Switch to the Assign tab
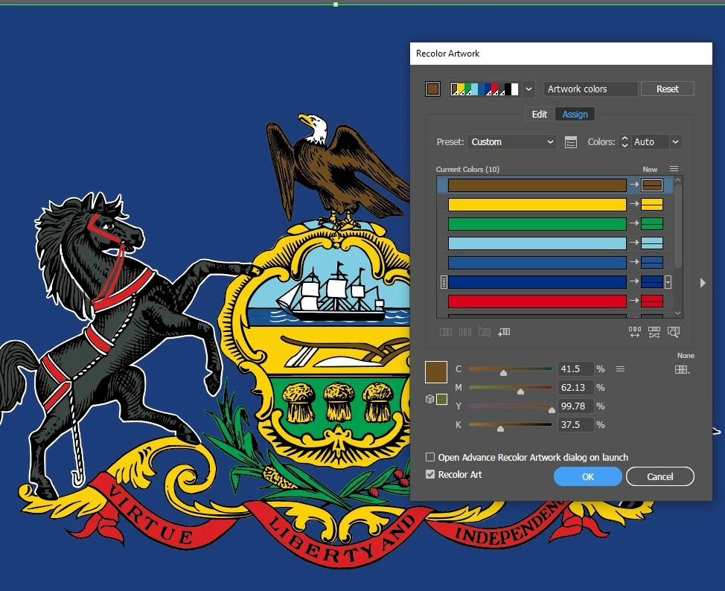The image size is (725, 591). (575, 114)
